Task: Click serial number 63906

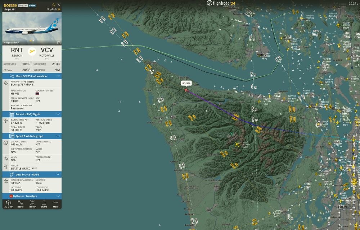Action: point(14,101)
